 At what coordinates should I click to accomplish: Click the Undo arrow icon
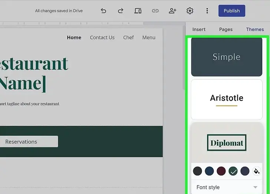[103, 11]
